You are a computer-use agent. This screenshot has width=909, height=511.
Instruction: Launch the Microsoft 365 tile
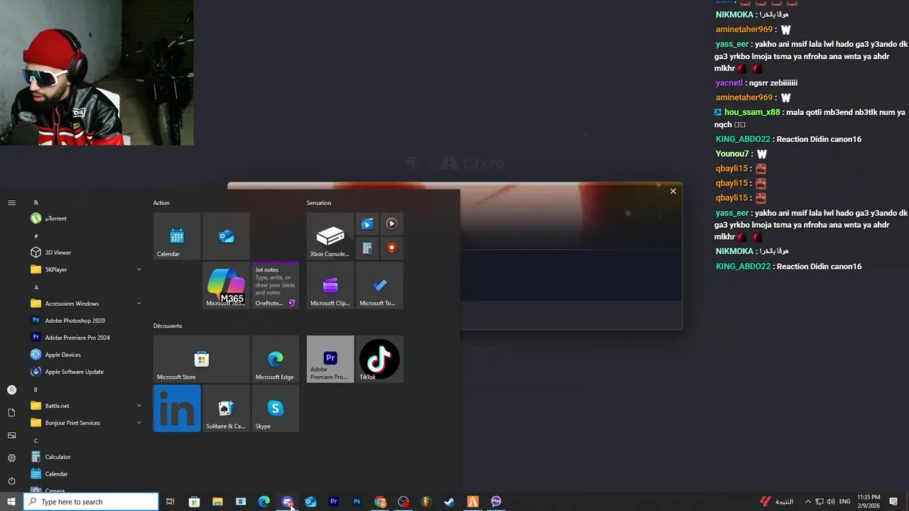226,285
